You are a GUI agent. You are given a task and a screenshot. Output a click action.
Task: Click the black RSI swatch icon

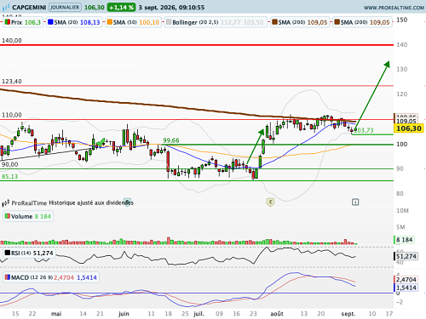pos(8,253)
